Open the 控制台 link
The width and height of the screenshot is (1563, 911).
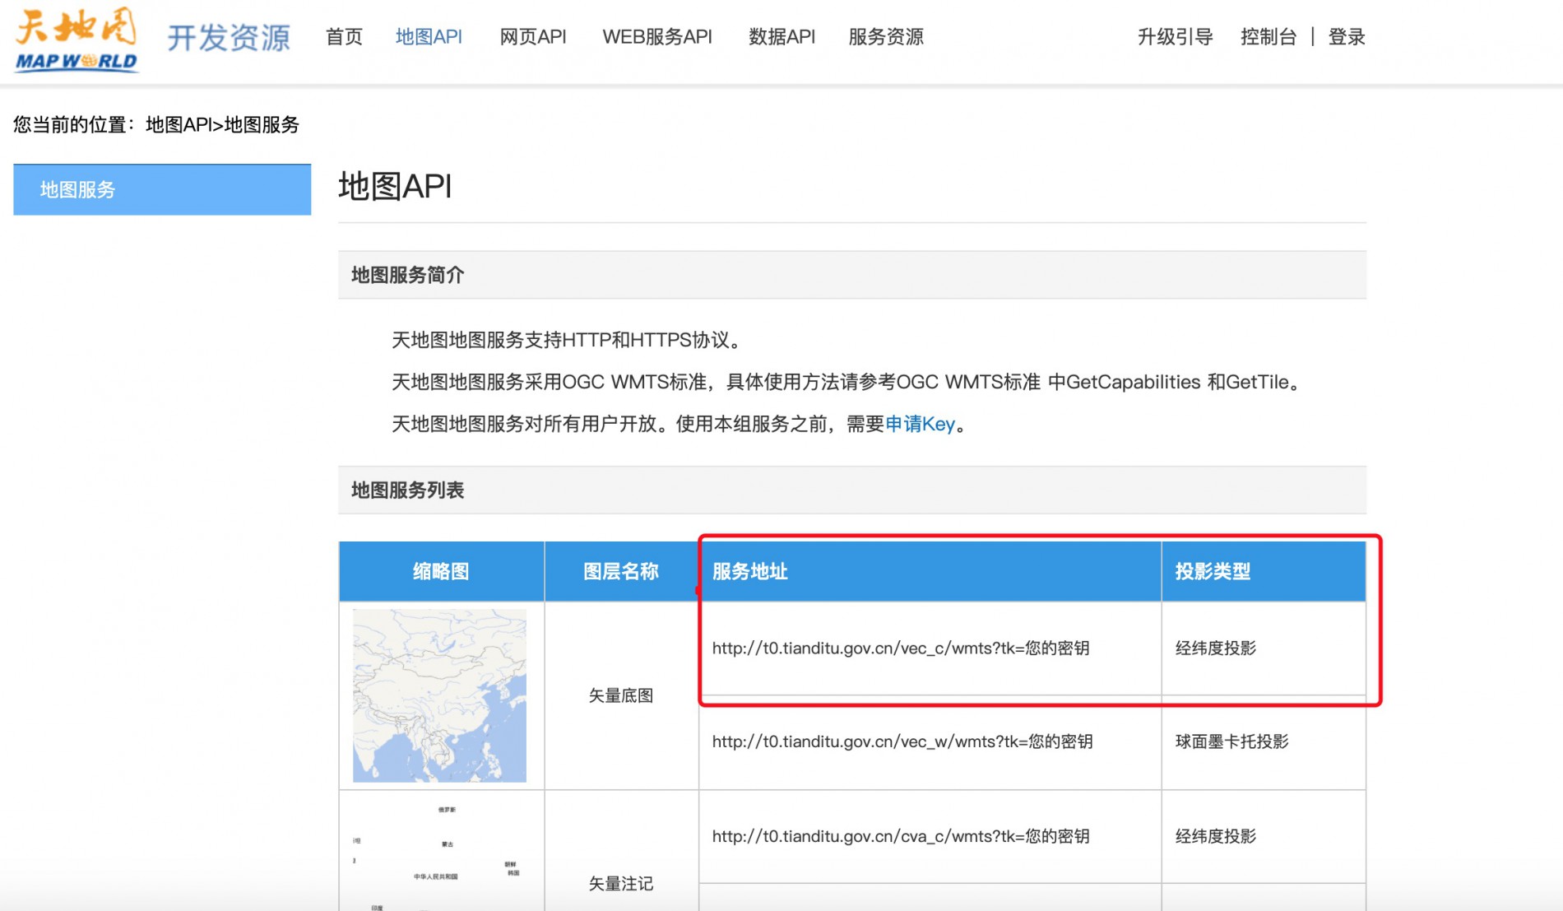1268,37
